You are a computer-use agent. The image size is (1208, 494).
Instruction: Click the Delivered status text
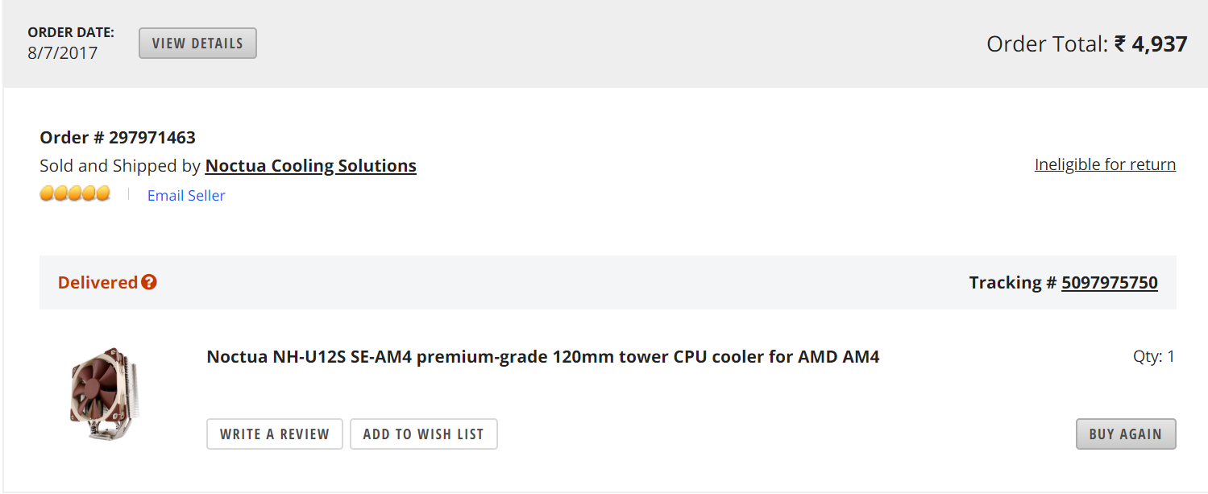[98, 282]
